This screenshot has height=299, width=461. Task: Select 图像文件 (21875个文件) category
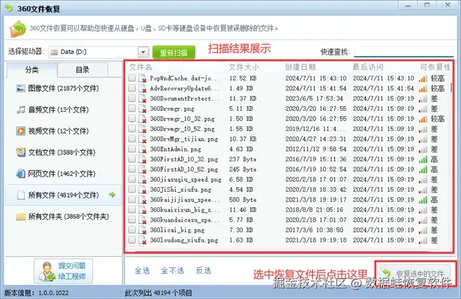point(63,88)
